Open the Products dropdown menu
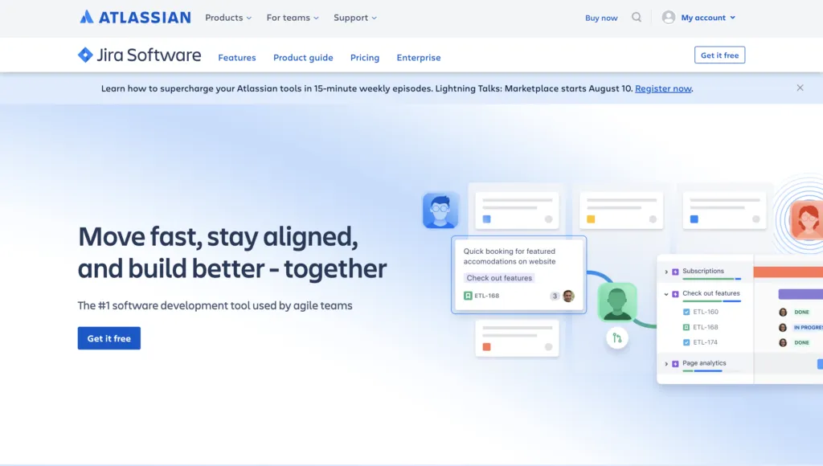The height and width of the screenshot is (466, 823). pyautogui.click(x=228, y=18)
